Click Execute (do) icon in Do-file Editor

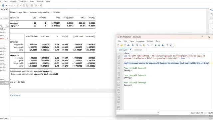coord(171,45)
